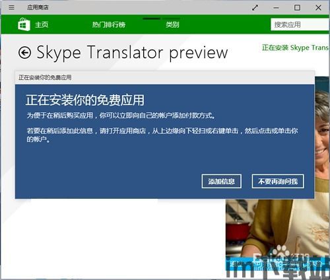Open the 类别 tab
Viewport: 330px width, 280px height.
[172, 24]
